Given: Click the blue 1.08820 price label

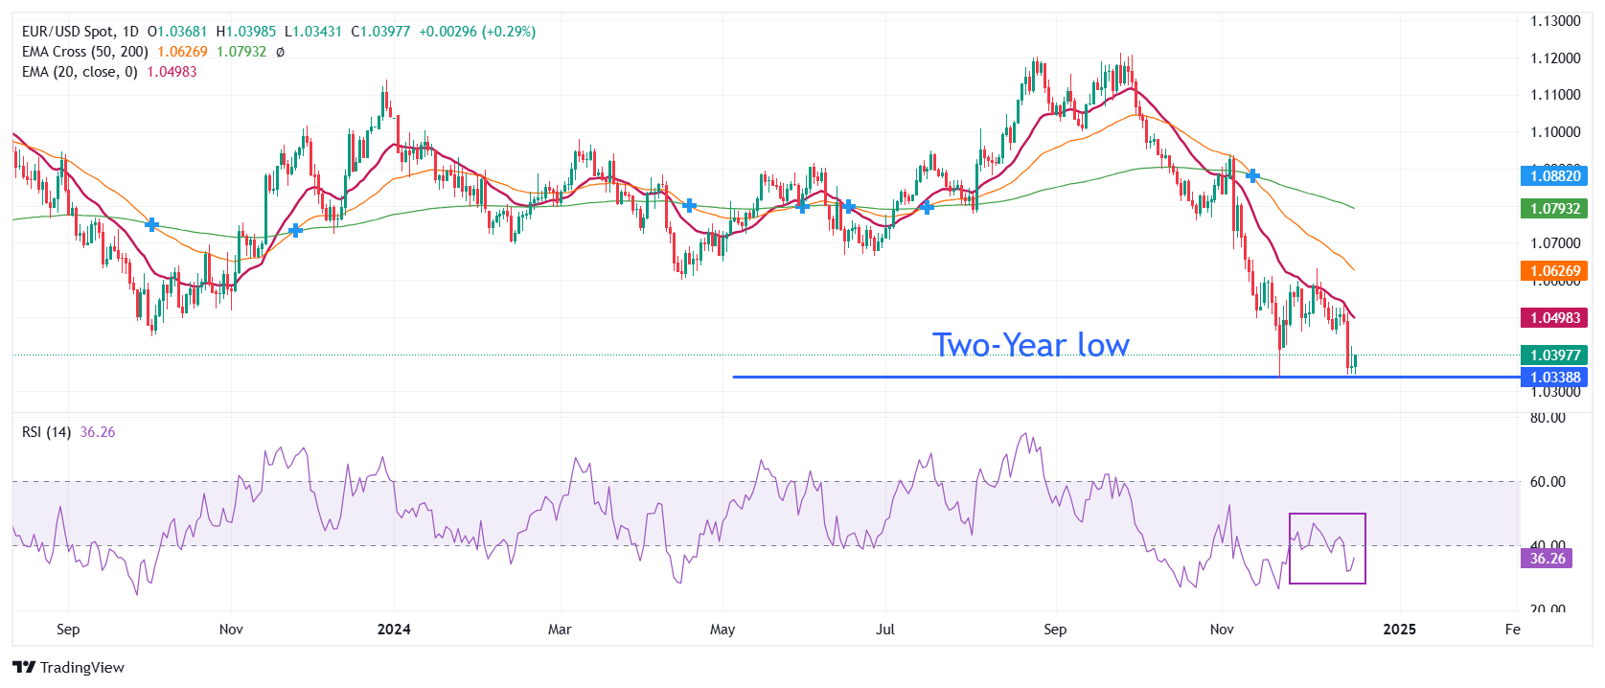Looking at the screenshot, I should pos(1553,176).
